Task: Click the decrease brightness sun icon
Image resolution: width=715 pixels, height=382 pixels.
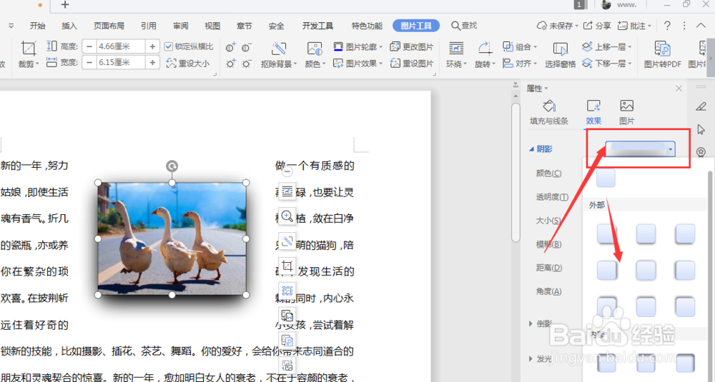Action: [246, 64]
